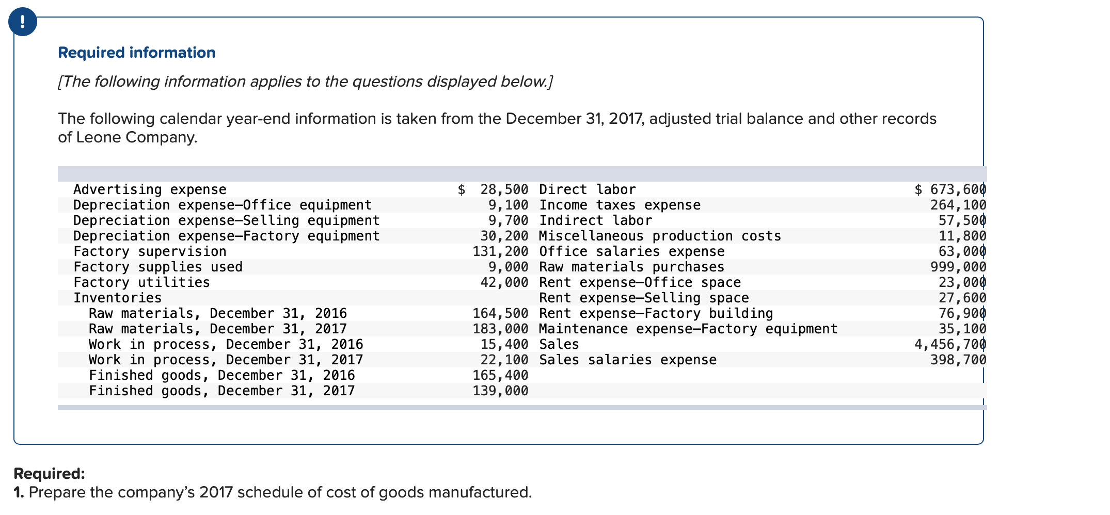Select 'Depreciation expense—Factory equipment' label
The height and width of the screenshot is (515, 1110).
point(227,236)
